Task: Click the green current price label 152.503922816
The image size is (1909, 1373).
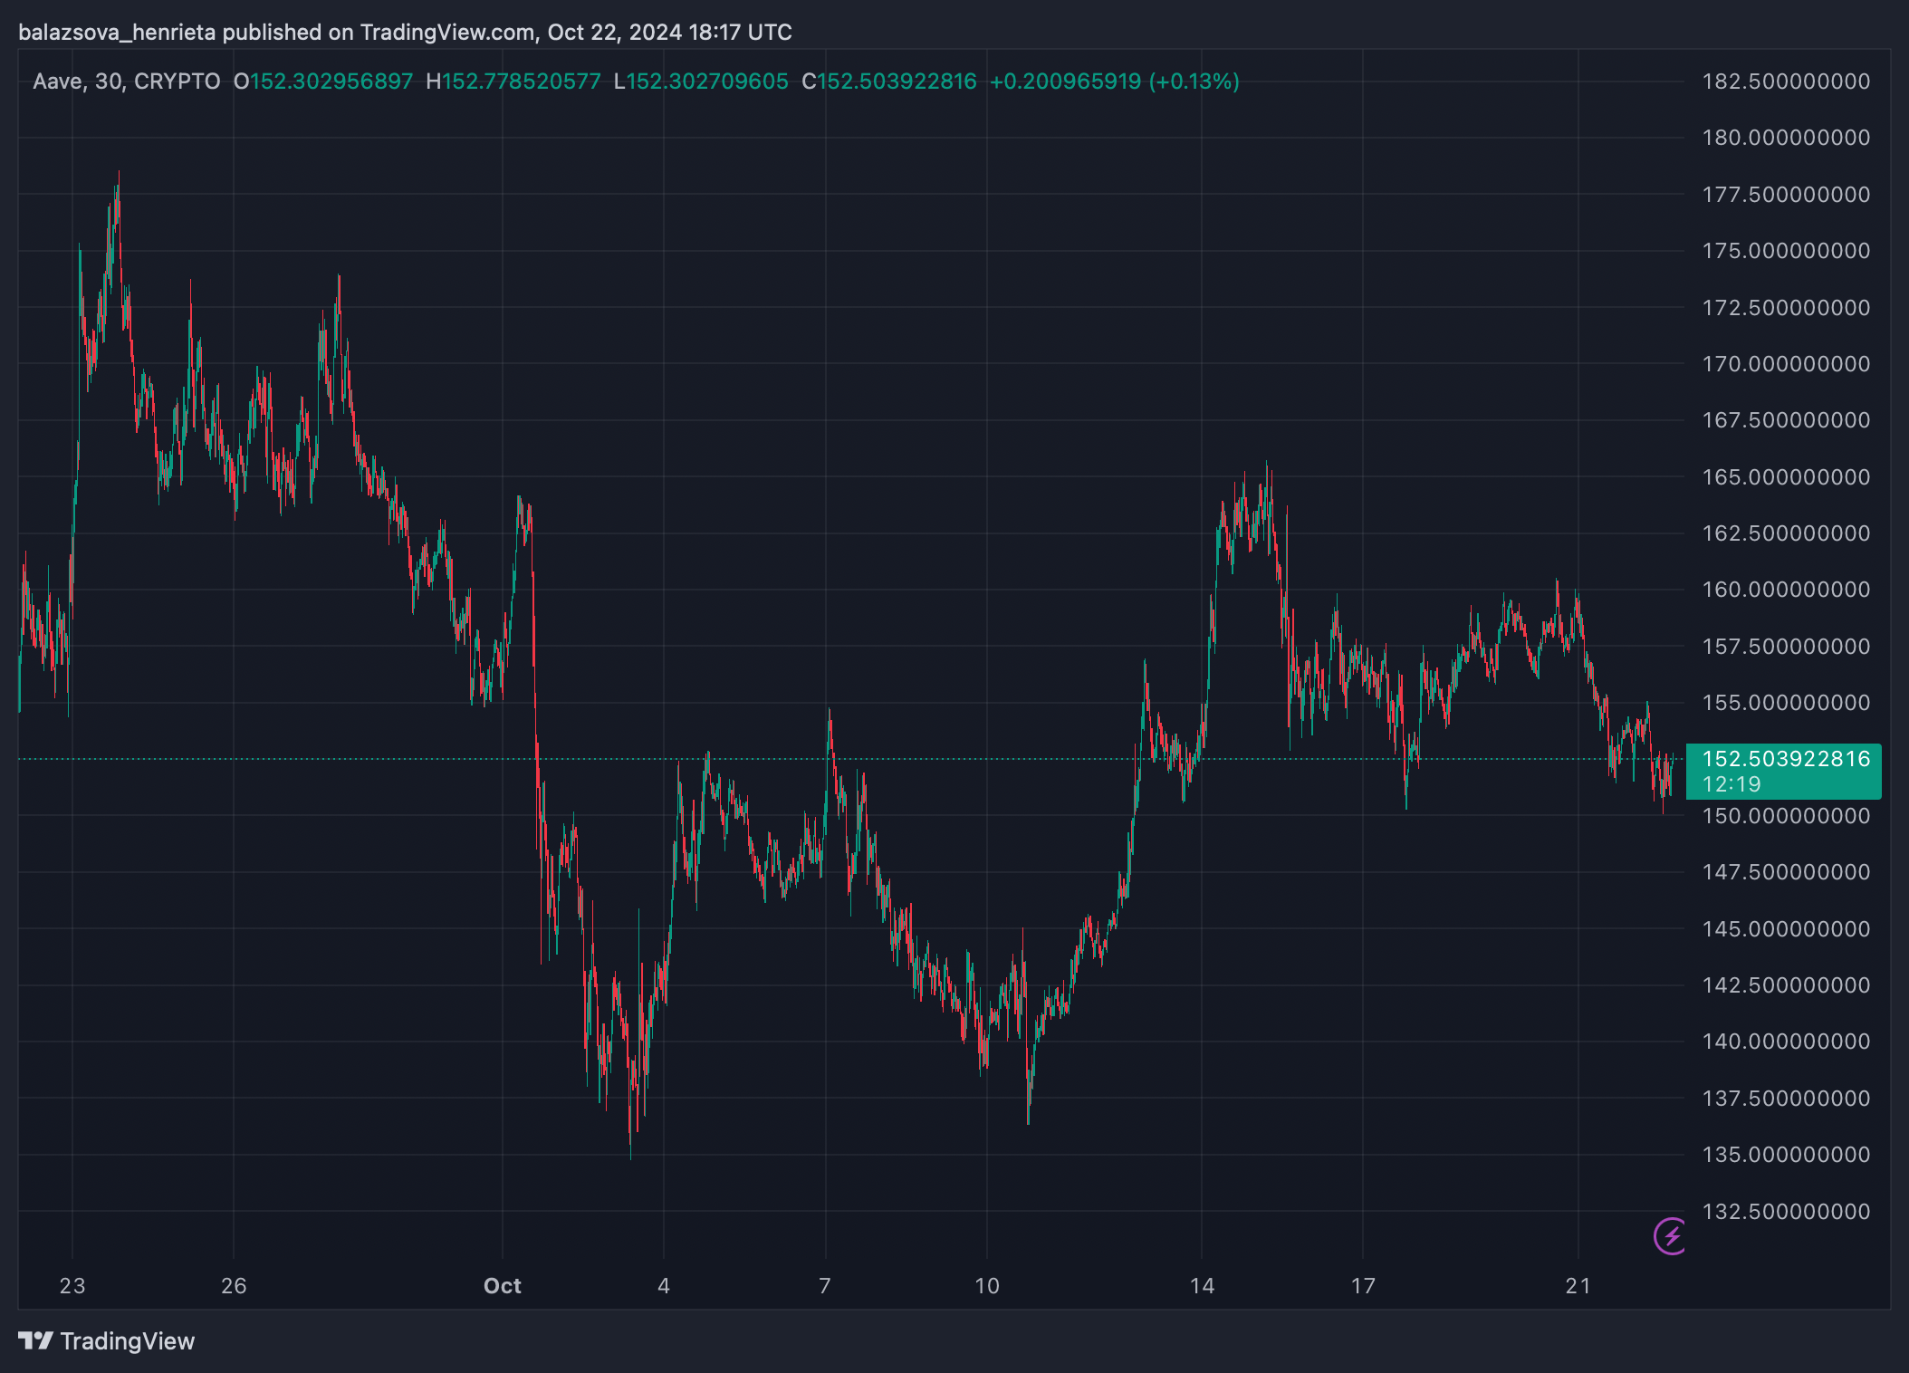Action: (x=1785, y=759)
